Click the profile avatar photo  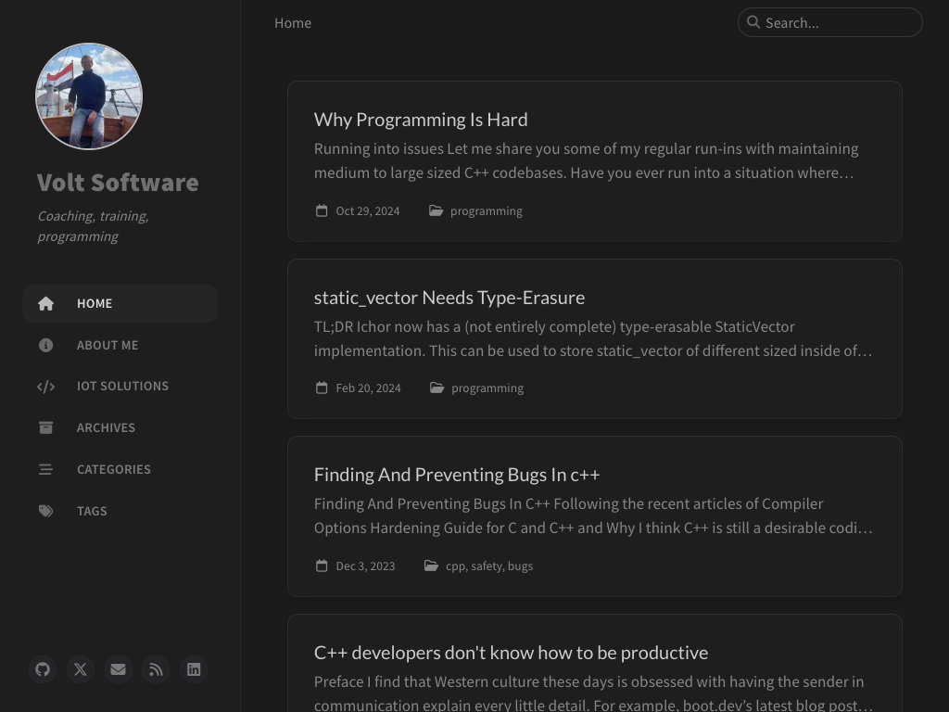(89, 96)
